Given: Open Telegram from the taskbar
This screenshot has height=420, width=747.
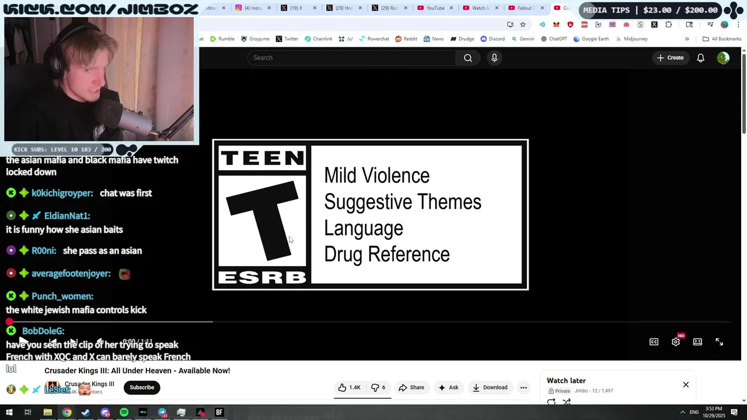Looking at the screenshot, I should (162, 412).
